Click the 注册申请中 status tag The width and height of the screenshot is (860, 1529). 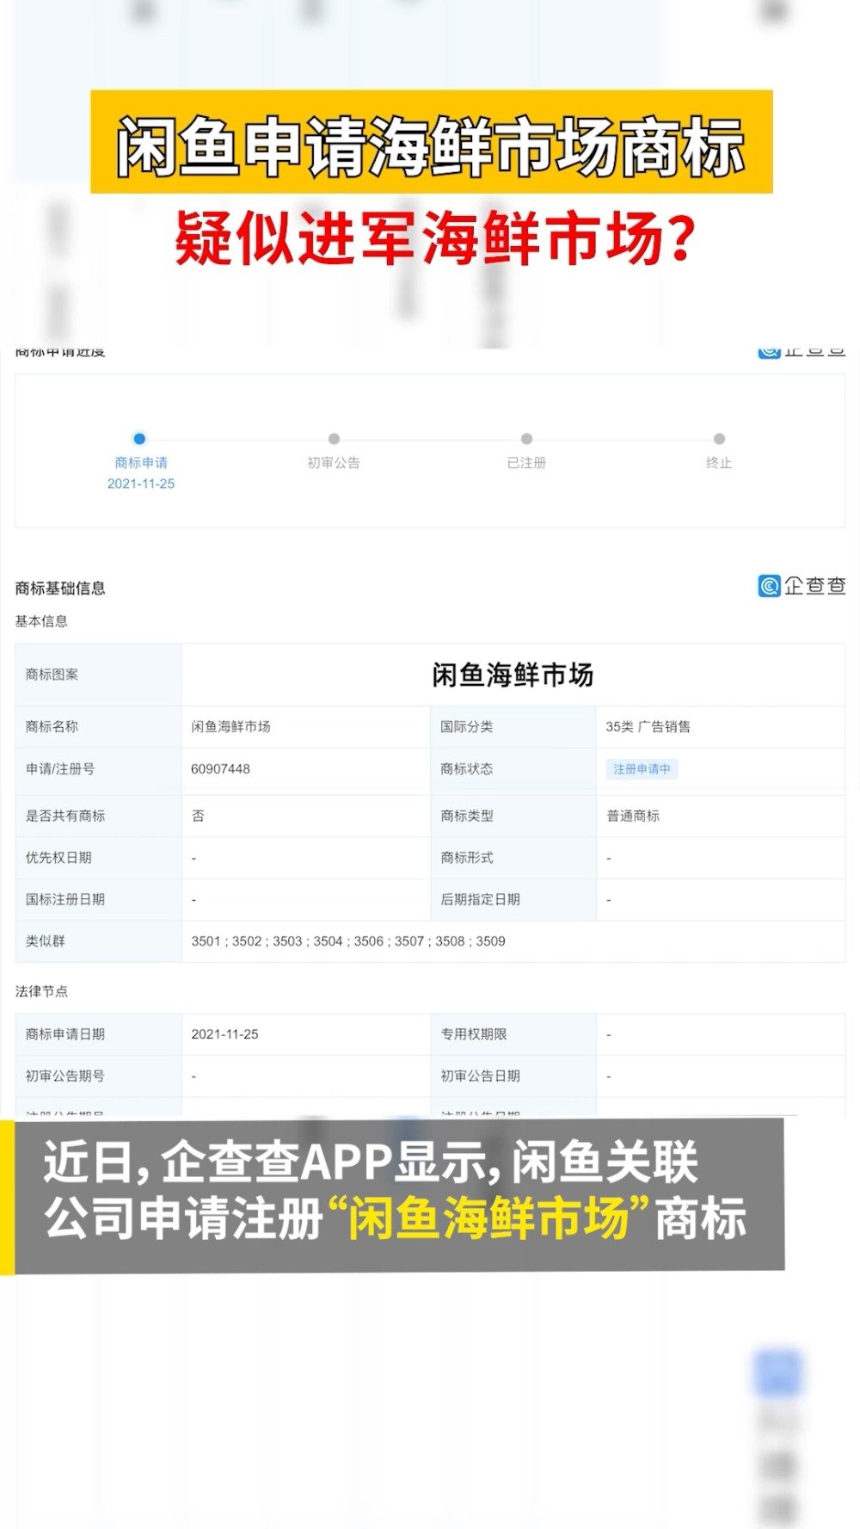click(x=642, y=769)
